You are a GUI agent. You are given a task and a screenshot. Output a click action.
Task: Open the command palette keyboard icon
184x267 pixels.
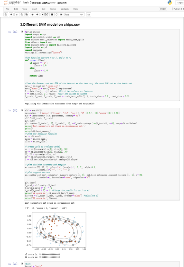click(x=89, y=14)
